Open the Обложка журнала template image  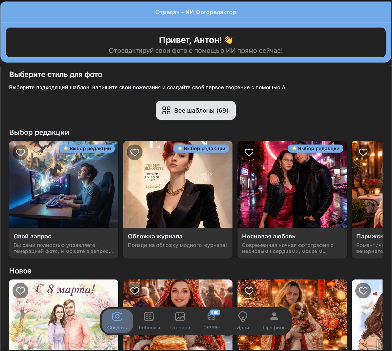pos(178,184)
